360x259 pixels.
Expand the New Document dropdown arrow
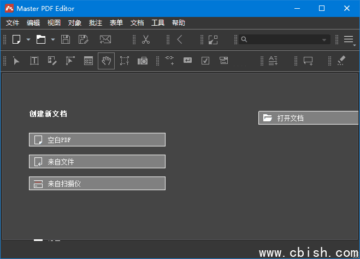(28, 39)
